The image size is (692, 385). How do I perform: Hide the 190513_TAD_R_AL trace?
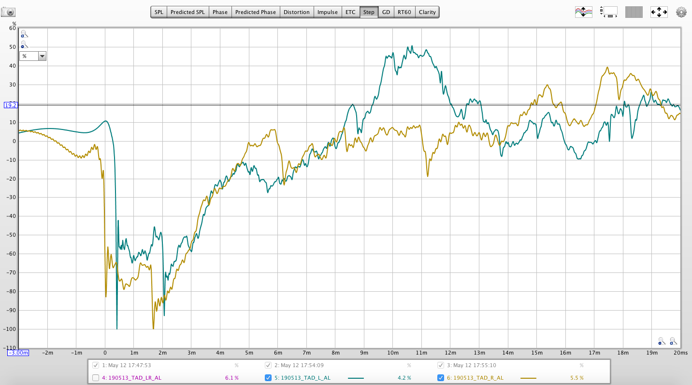tap(441, 378)
